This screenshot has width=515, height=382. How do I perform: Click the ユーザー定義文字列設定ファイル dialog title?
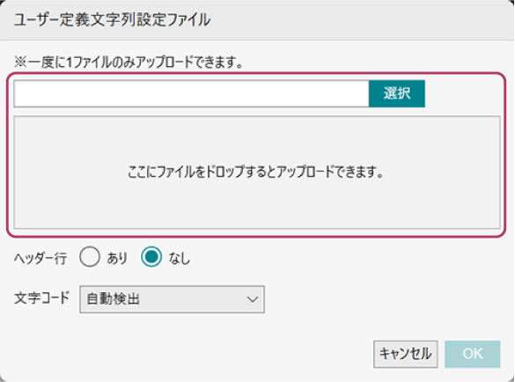pos(113,19)
